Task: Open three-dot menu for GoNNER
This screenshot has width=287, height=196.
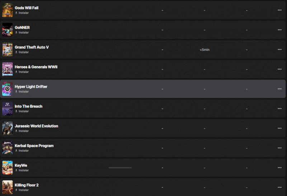Action: pos(279,30)
